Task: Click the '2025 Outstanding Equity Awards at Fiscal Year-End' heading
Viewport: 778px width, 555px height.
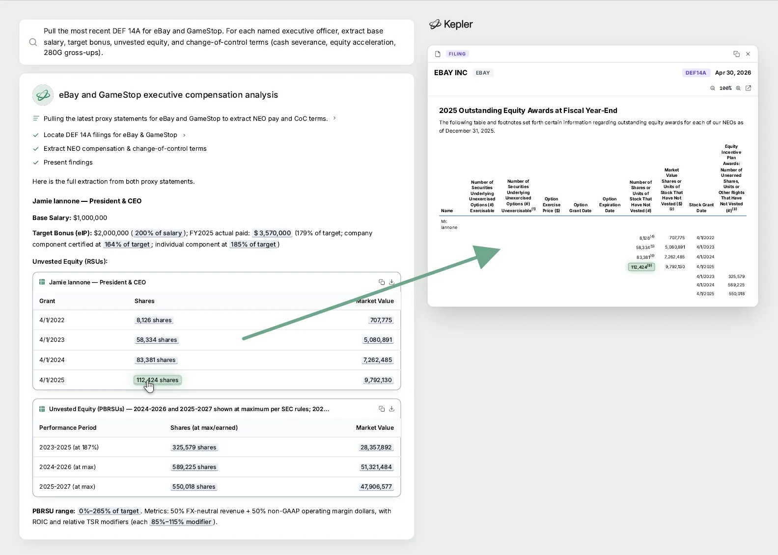Action: 528,111
